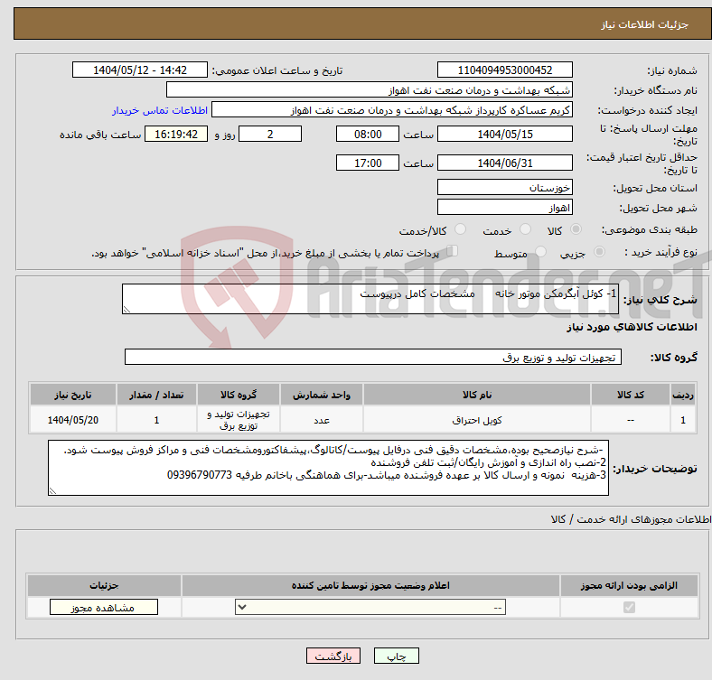Click the اعلام وضعیت مجوز توسط تامین کننده header
The width and height of the screenshot is (712, 680).
tap(370, 585)
